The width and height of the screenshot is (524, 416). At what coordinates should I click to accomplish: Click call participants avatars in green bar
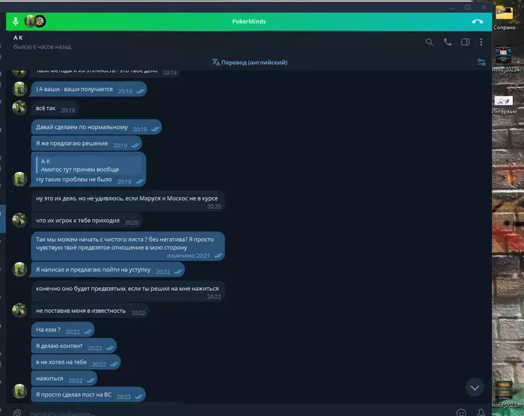click(35, 22)
